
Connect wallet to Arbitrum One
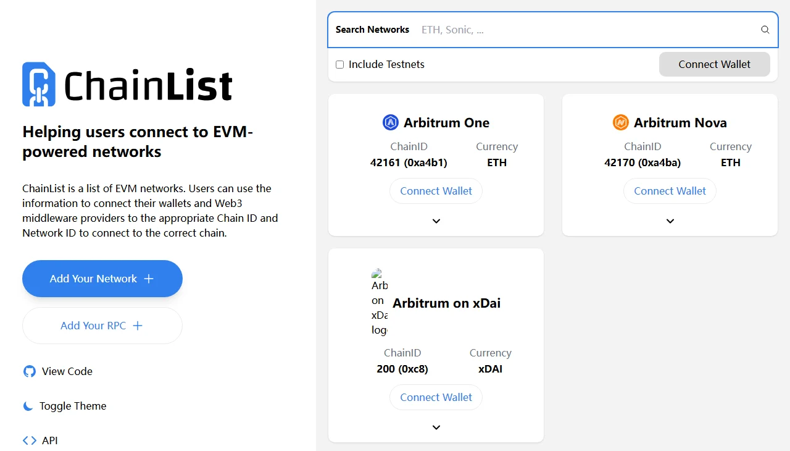click(436, 191)
